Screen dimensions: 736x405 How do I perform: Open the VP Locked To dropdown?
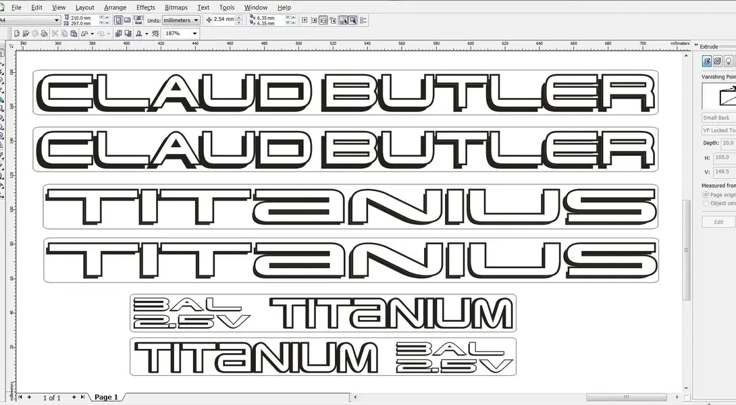click(x=718, y=130)
